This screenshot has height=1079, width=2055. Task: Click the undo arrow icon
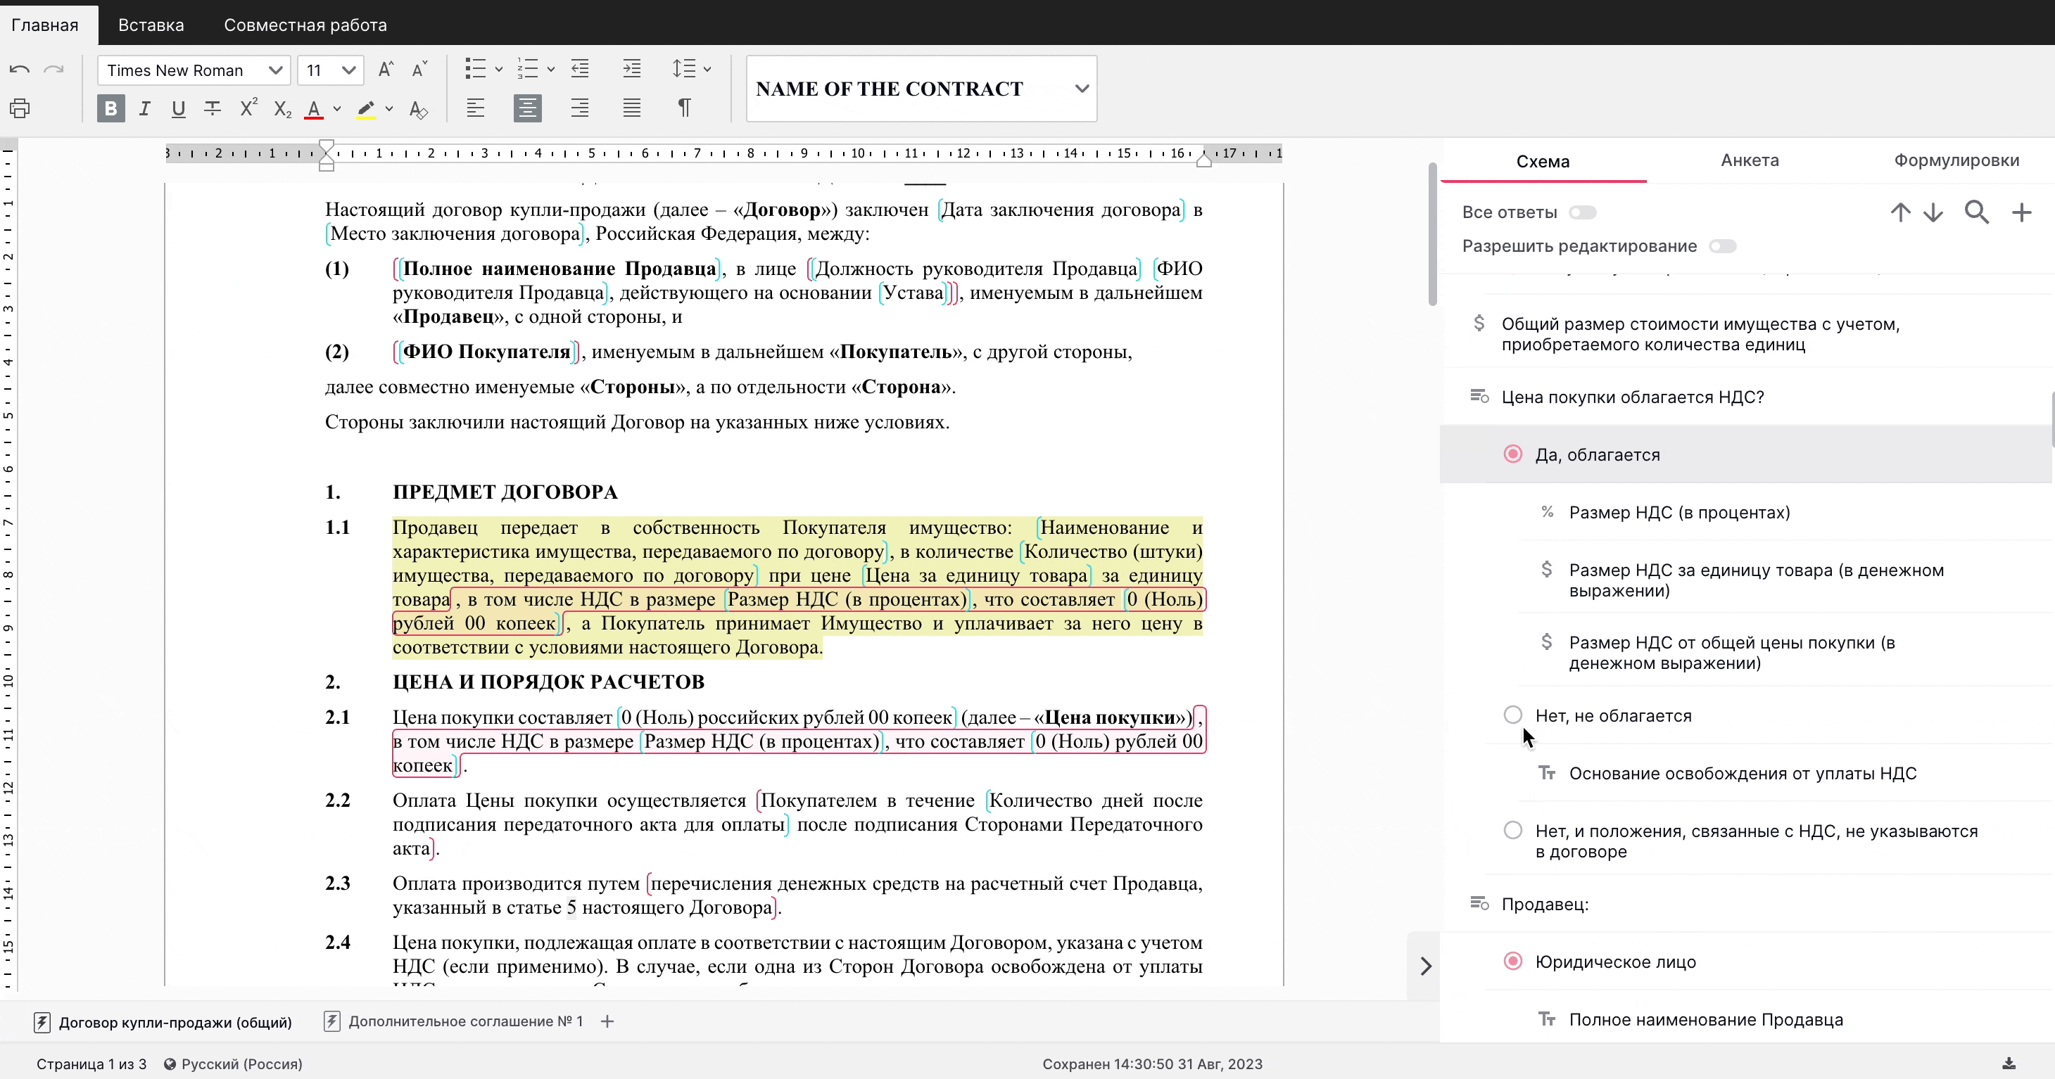point(20,70)
